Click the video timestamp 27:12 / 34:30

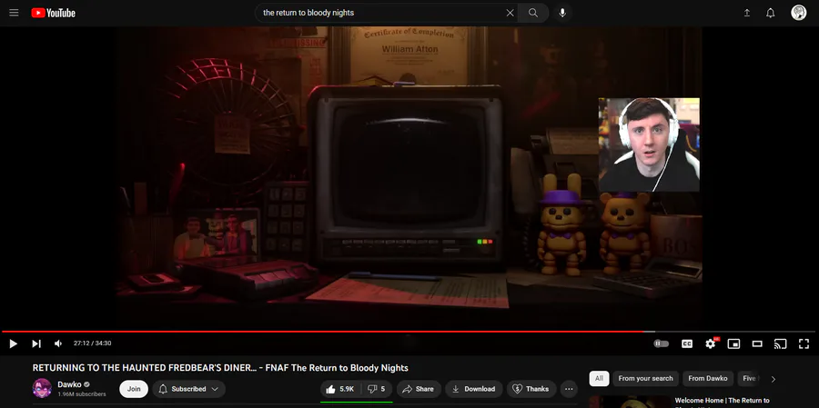(93, 343)
